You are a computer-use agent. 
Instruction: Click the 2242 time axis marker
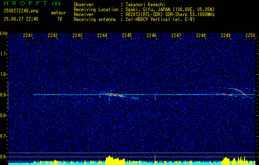(53, 35)
